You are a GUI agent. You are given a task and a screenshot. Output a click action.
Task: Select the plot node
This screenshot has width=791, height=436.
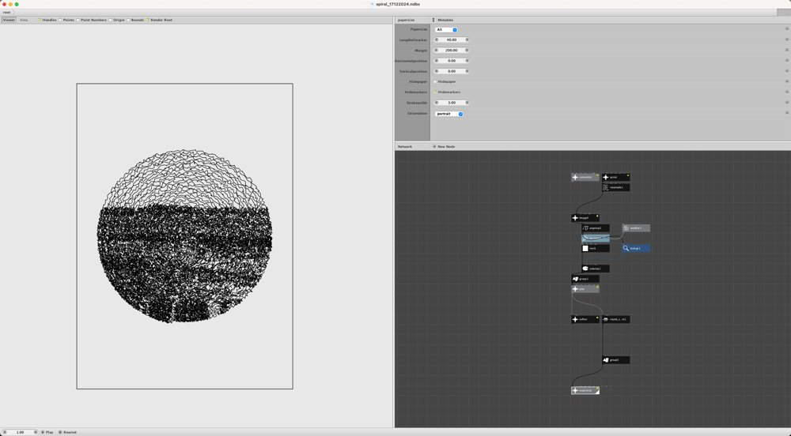point(585,289)
